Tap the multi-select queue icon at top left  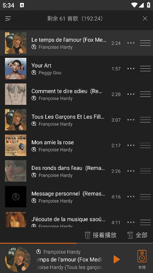point(8,18)
